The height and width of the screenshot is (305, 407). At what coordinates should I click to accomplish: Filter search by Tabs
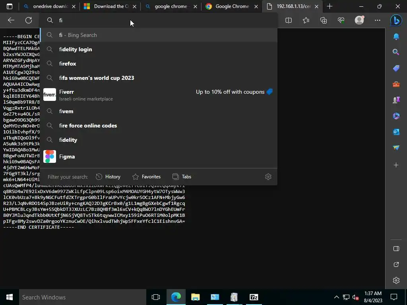[x=182, y=177]
